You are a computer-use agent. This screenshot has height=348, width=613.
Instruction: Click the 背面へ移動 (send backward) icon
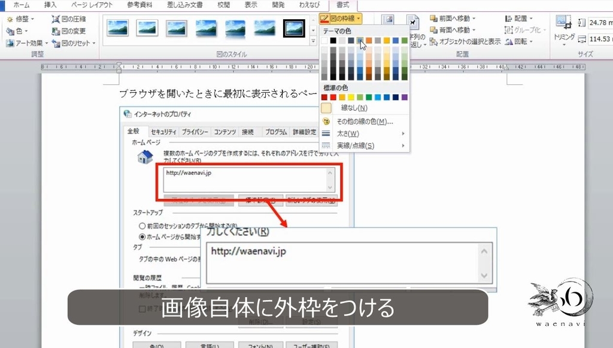[x=433, y=30]
